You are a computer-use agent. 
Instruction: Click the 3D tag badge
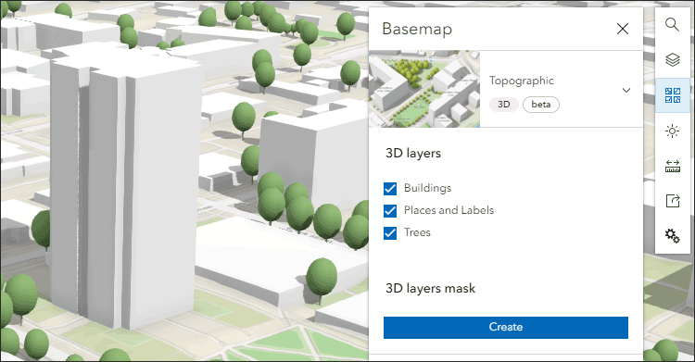[x=503, y=105]
